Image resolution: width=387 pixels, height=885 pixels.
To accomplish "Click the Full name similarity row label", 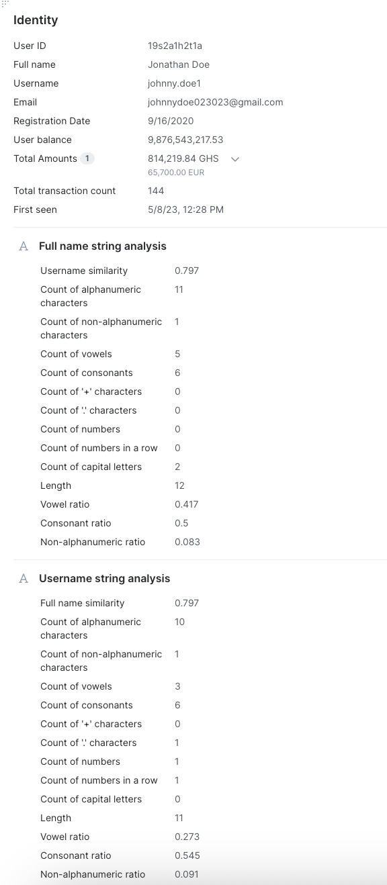I will click(82, 603).
